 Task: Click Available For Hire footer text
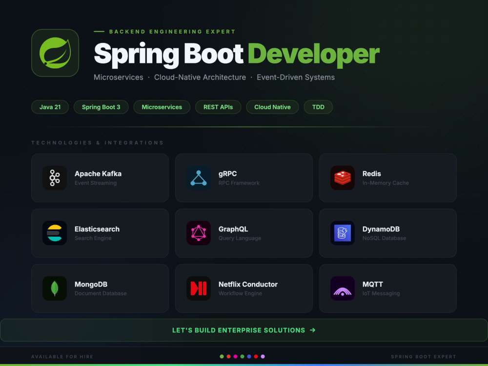62,357
